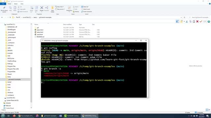Click the Search git-branch-examples field
The width and height of the screenshot is (211, 118).
click(199, 17)
